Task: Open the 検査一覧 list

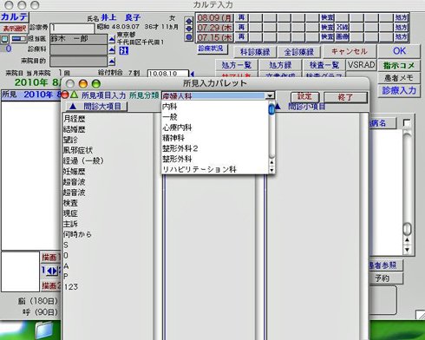Action: 324,65
